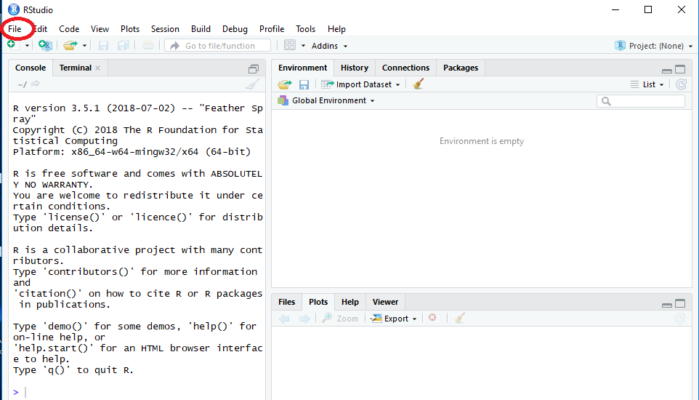Viewport: 699px width, 400px height.
Task: Click the Save workspace icon in Environment pane
Action: coord(304,84)
